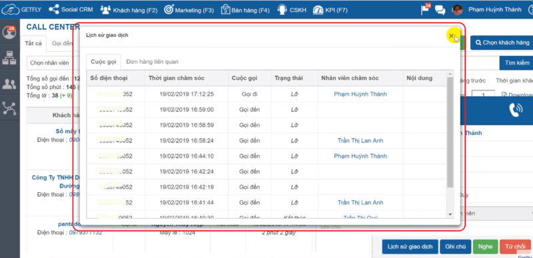The image size is (533, 258).
Task: Open the flag notifications icon
Action: 425,9
